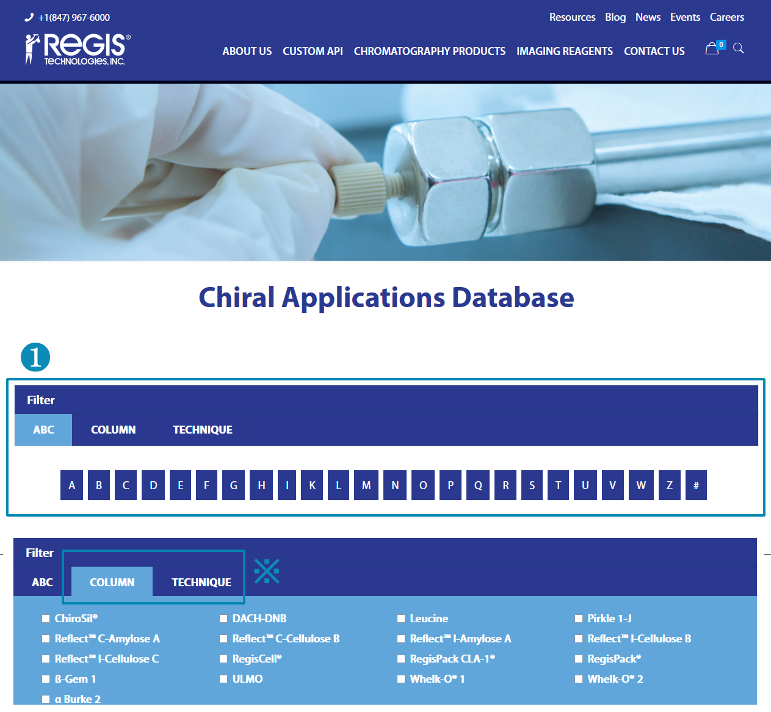Open the Chromatography Products menu

430,51
